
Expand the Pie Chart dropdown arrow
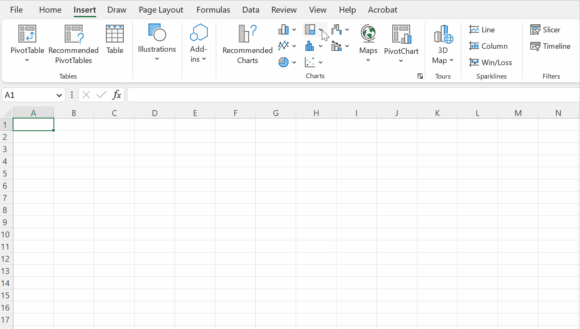point(294,62)
